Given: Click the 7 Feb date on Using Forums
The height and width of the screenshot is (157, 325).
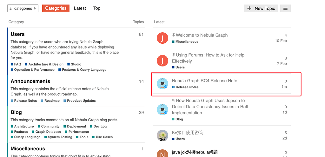Looking at the screenshot, I should 282,64.
